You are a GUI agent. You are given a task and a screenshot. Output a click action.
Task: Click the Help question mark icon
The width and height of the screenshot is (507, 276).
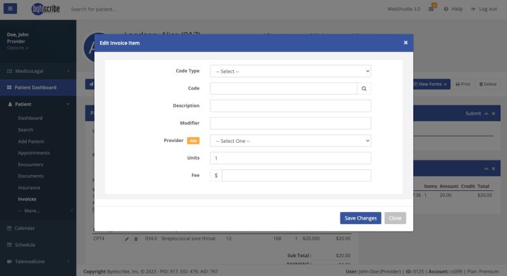point(446,10)
